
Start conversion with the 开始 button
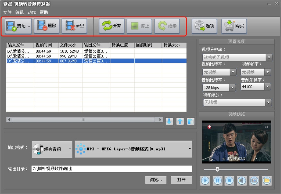pos(112,26)
